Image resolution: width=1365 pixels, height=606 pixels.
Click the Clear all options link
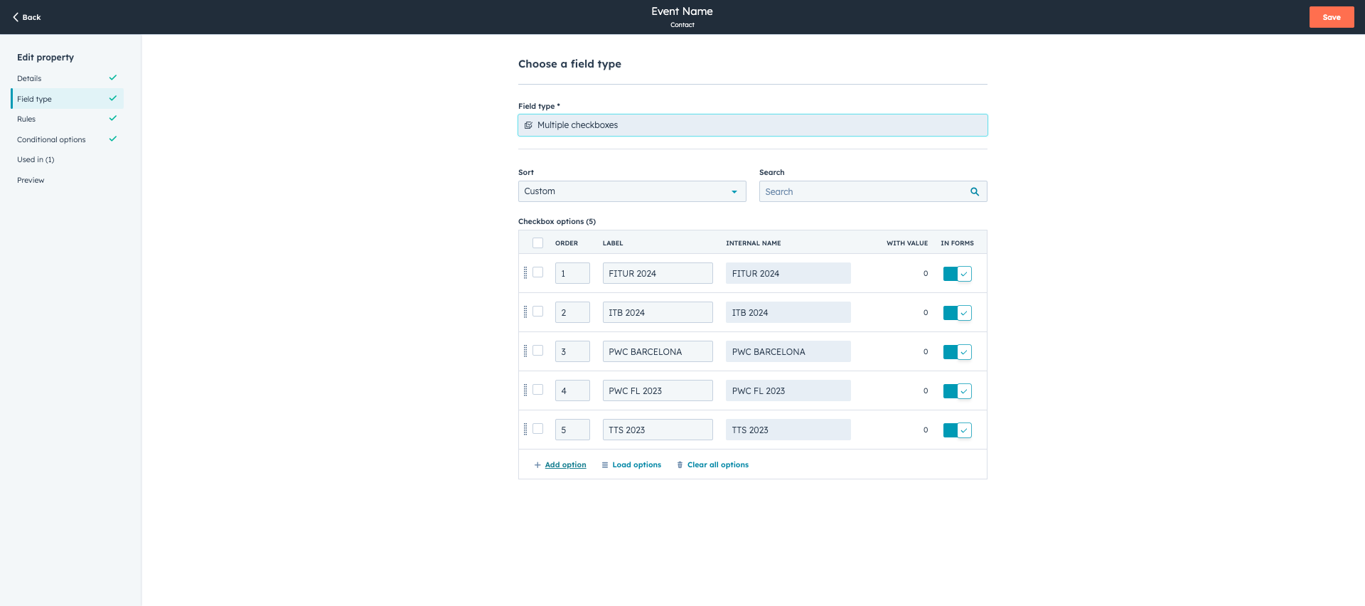[x=718, y=465]
